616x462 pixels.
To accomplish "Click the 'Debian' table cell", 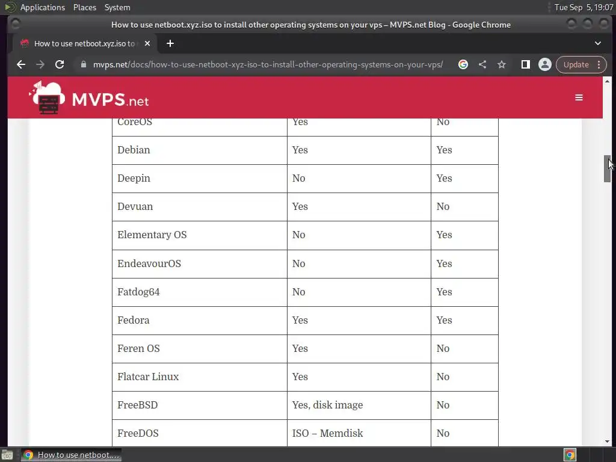I will click(200, 150).
